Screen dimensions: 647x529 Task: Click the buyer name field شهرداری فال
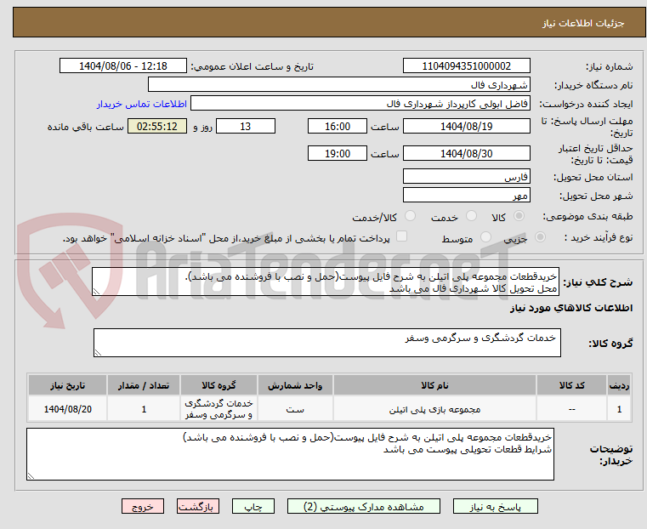tap(338, 84)
